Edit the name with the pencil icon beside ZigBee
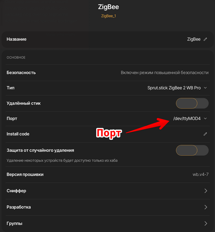This screenshot has height=232, width=215. 205,39
